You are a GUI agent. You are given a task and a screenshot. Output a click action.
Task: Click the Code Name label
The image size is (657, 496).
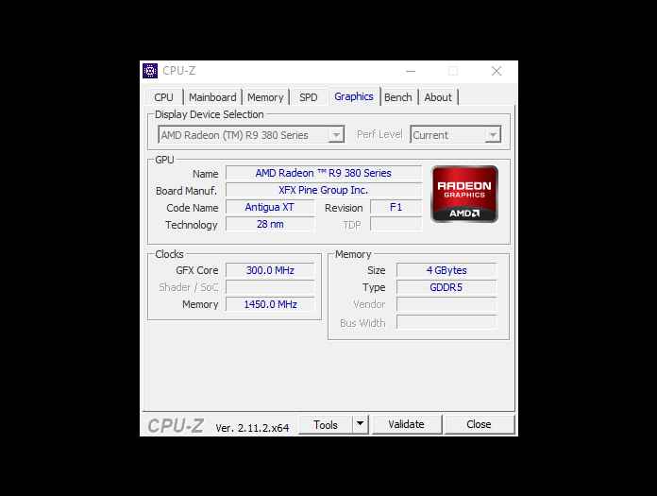(x=193, y=208)
